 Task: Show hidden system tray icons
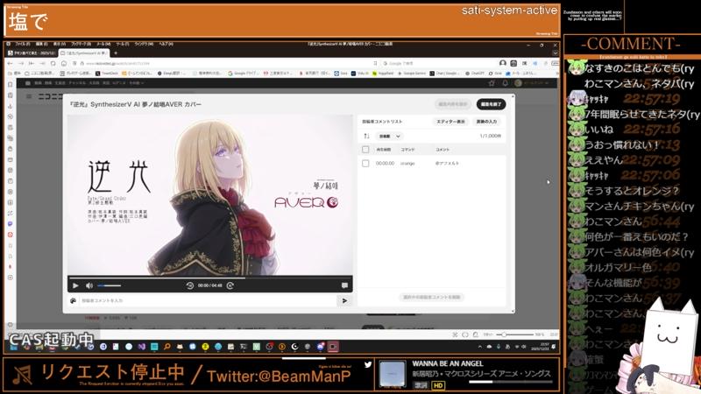[479, 347]
